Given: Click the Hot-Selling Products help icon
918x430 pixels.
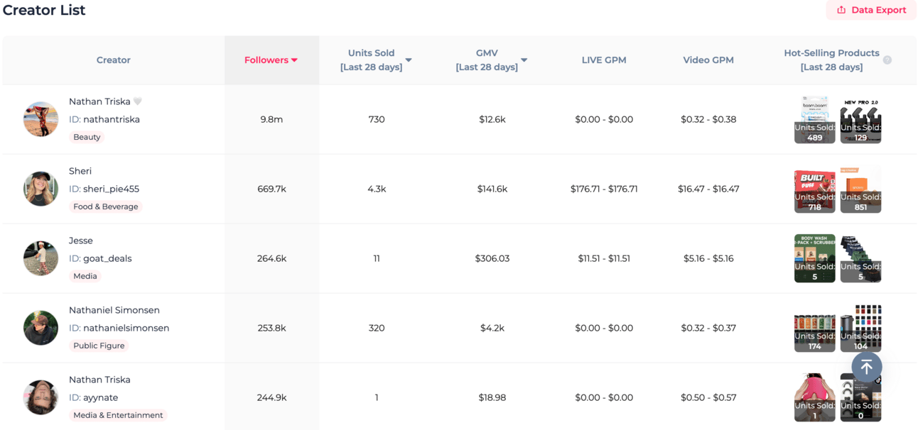Looking at the screenshot, I should tap(887, 60).
